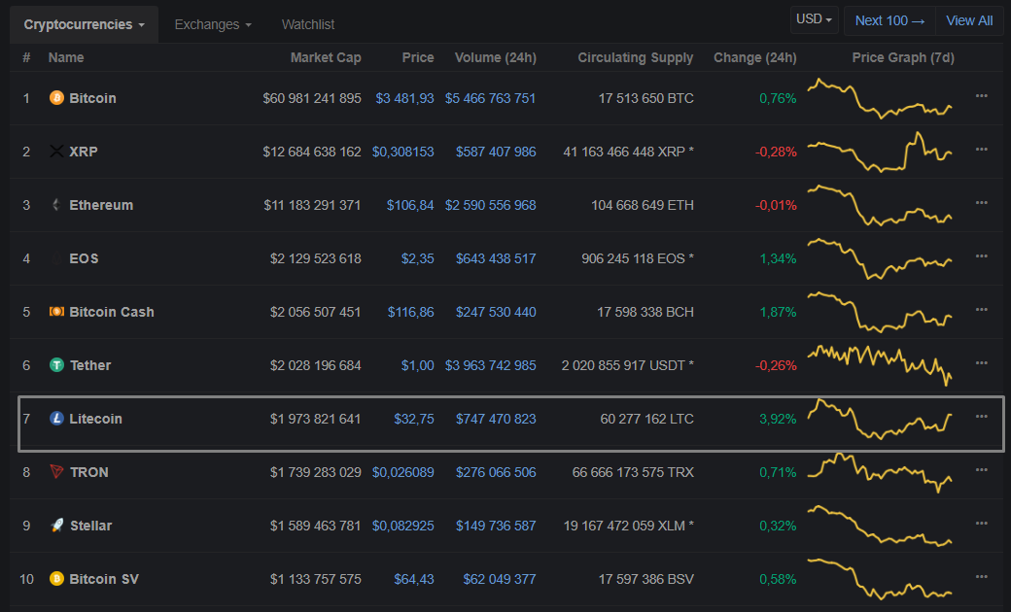This screenshot has width=1011, height=612.
Task: Open the XRP name link
Action: coord(84,152)
